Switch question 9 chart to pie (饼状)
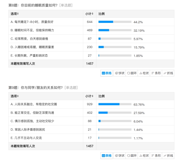 coord(119,156)
